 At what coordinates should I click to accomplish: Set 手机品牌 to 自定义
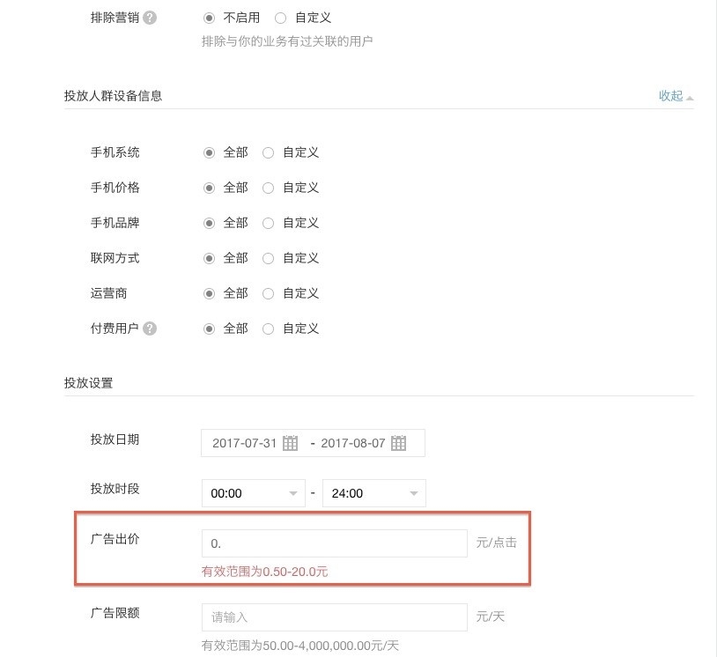pyautogui.click(x=269, y=223)
